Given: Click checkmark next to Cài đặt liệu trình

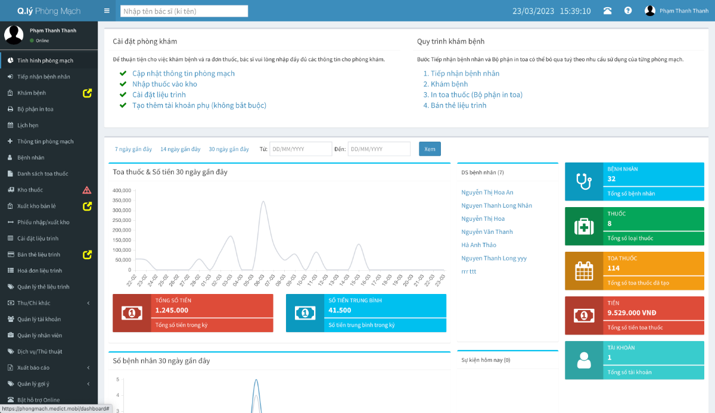Looking at the screenshot, I should point(123,93).
